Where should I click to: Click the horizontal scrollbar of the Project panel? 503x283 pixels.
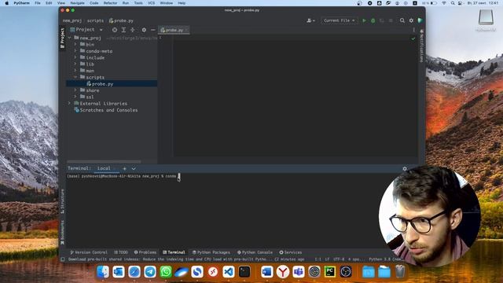(x=104, y=161)
